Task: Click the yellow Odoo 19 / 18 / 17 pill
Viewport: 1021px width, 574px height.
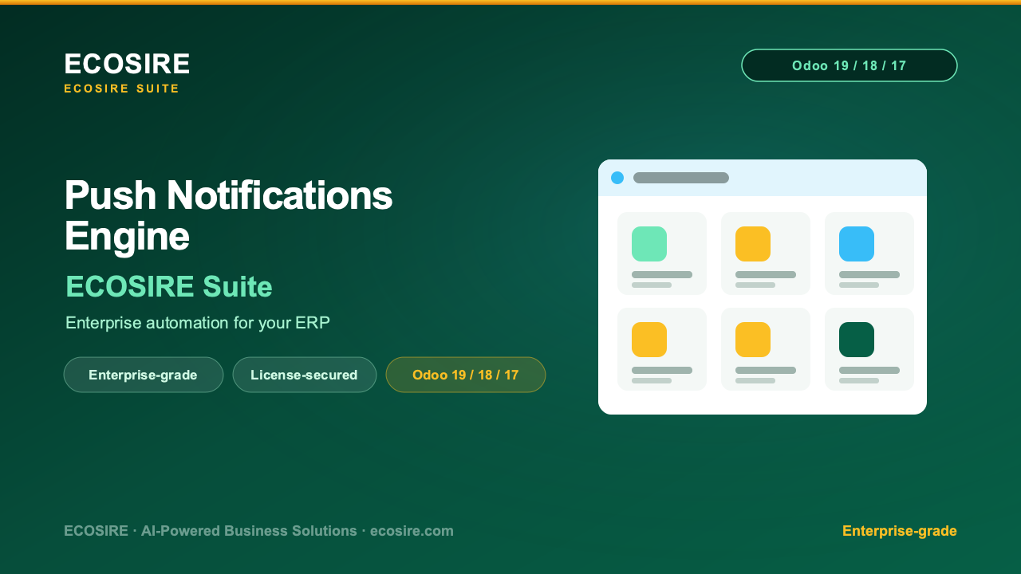Action: [x=466, y=375]
